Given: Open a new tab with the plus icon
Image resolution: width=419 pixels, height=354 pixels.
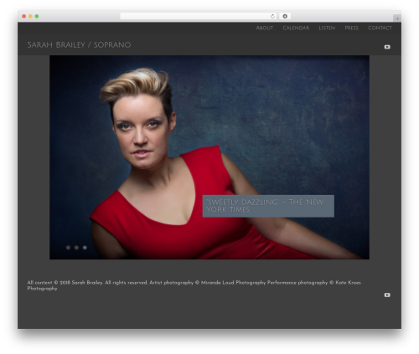Looking at the screenshot, I should pos(397,18).
